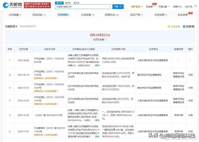
Task: View 2 similar records under document 1549号
Action: click(x=46, y=78)
